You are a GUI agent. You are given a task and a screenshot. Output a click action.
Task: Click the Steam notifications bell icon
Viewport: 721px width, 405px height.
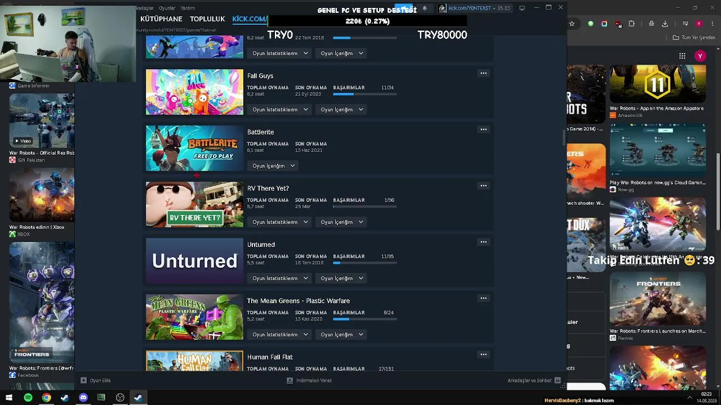point(424,8)
